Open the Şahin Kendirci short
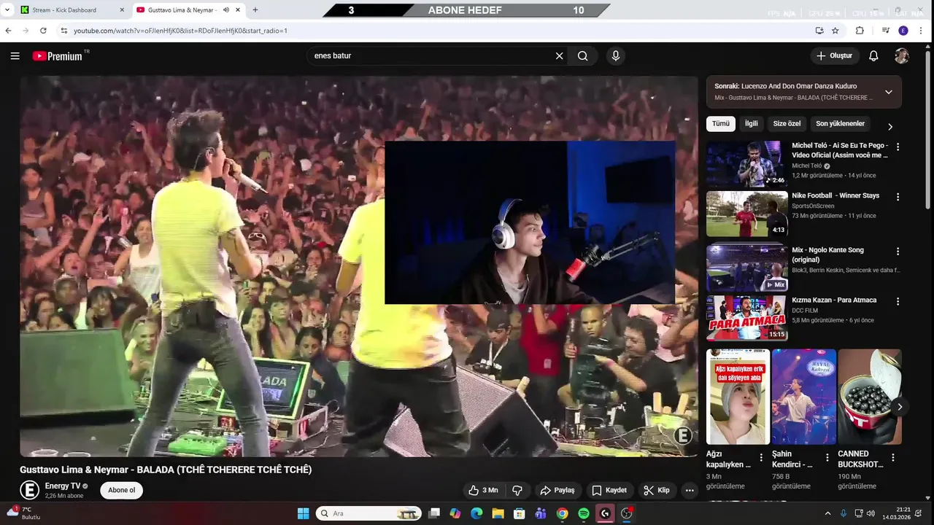934x525 pixels. click(x=804, y=397)
